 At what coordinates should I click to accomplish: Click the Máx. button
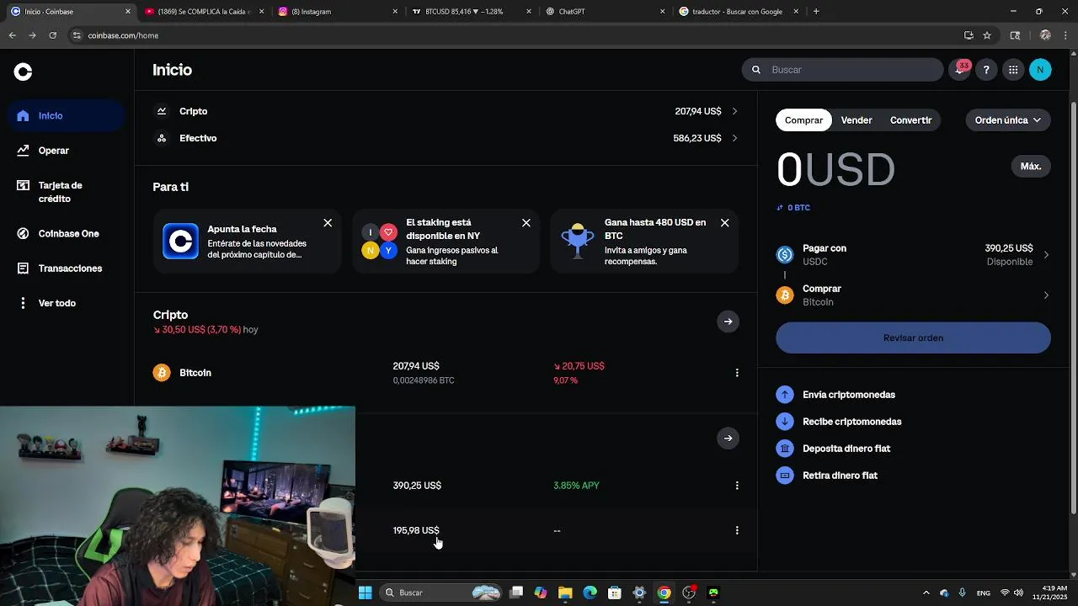(x=1031, y=167)
